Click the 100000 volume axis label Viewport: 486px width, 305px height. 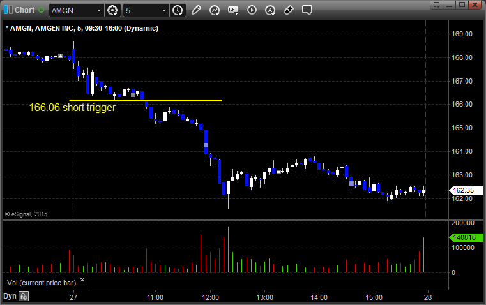coord(463,248)
